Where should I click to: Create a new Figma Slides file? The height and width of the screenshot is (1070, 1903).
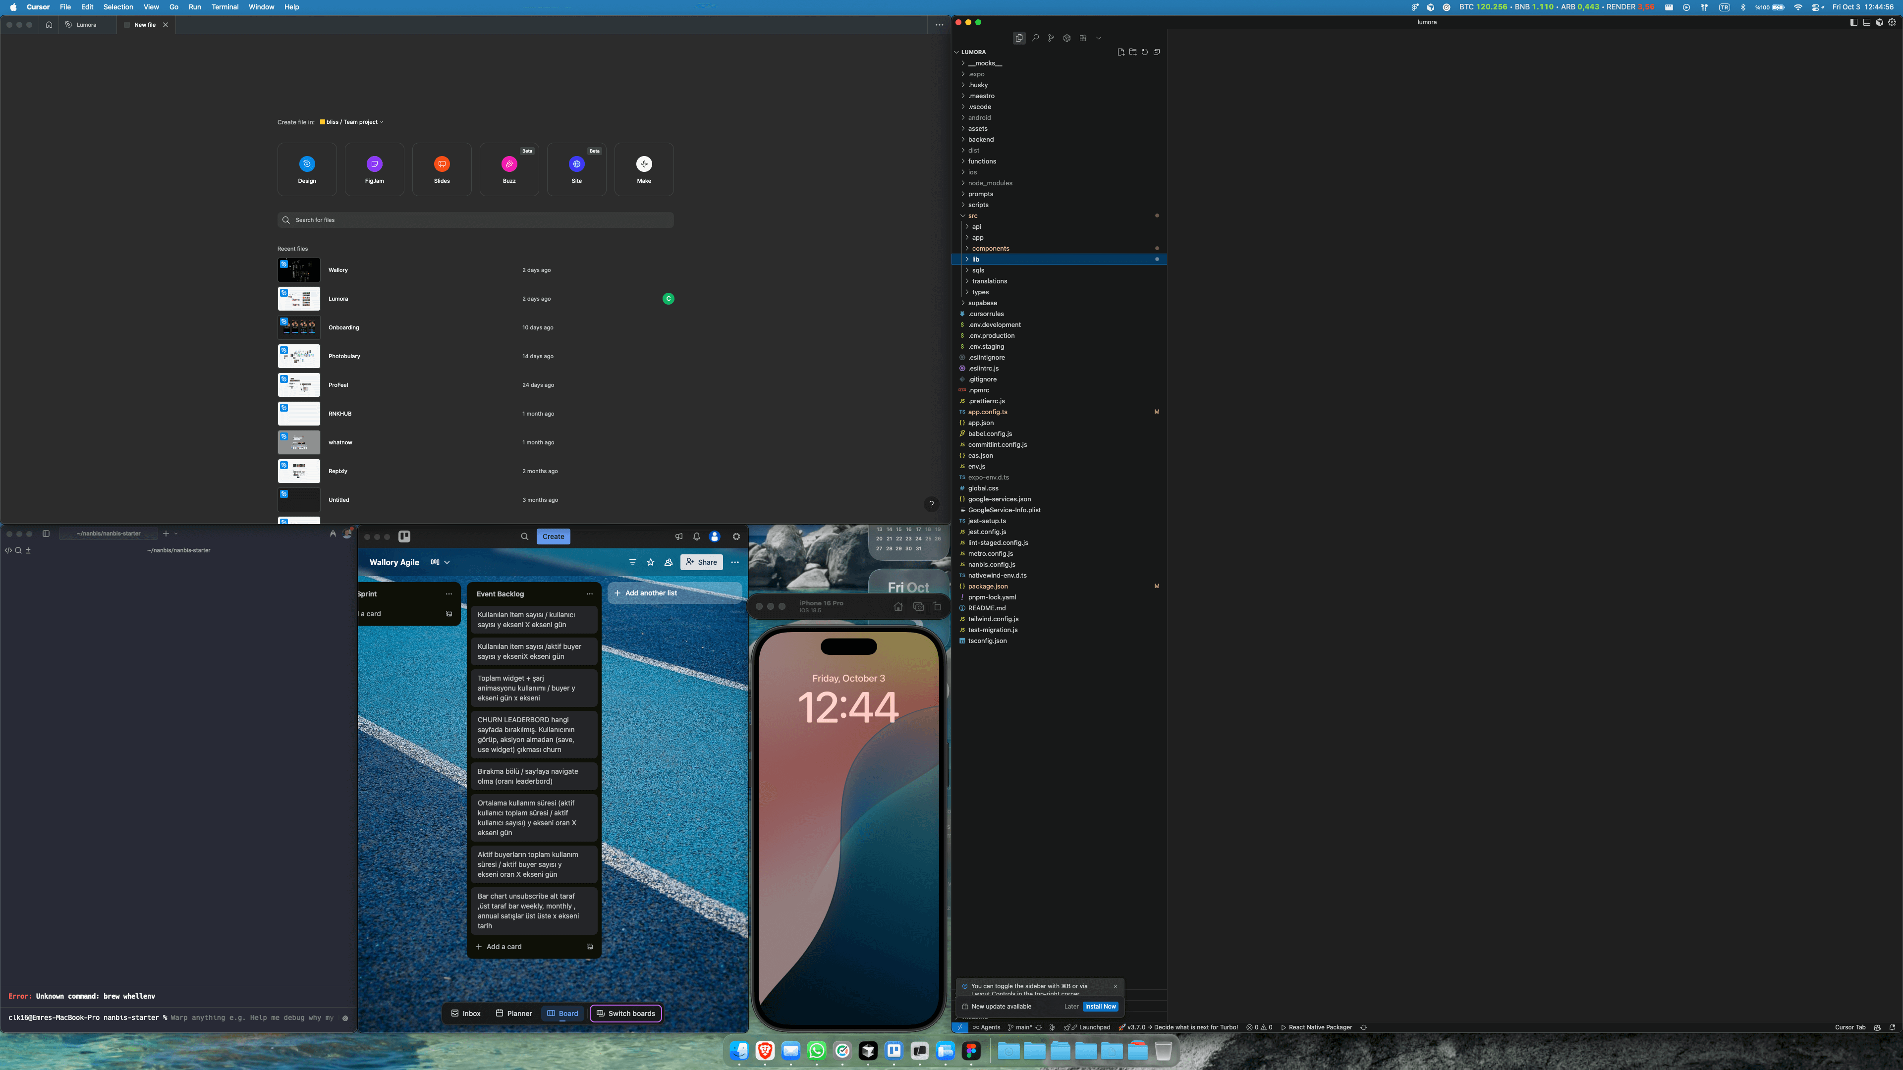442,169
